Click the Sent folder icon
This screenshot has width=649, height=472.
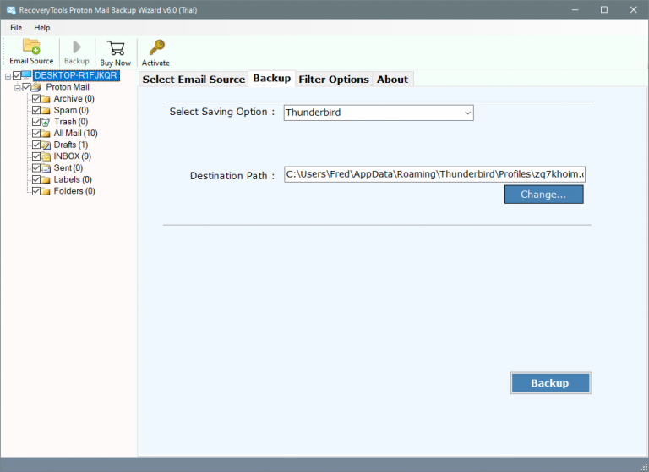[46, 168]
